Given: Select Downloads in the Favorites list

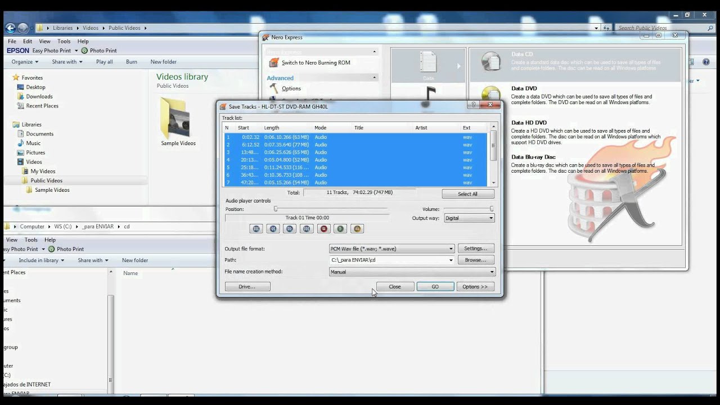Looking at the screenshot, I should 39,97.
